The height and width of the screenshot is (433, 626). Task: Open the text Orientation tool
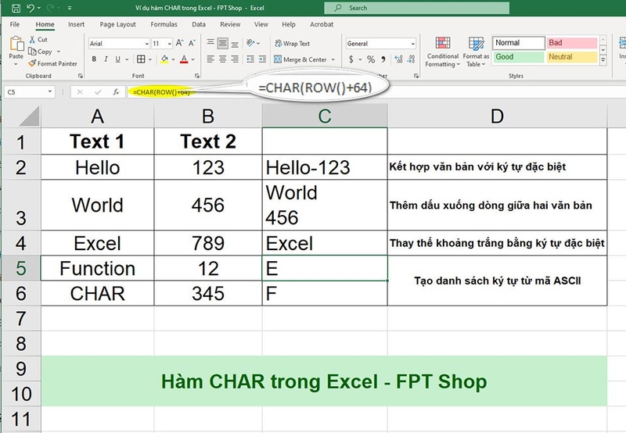pyautogui.click(x=250, y=43)
